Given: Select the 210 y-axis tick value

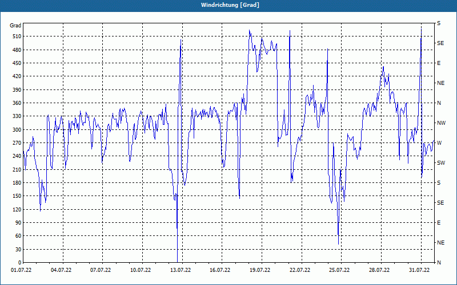Looking at the screenshot, I should pyautogui.click(x=17, y=169).
